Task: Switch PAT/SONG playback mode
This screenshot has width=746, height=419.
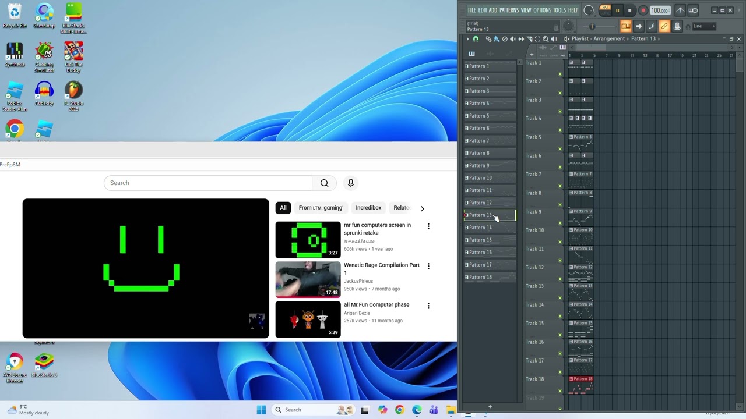Action: [606, 10]
